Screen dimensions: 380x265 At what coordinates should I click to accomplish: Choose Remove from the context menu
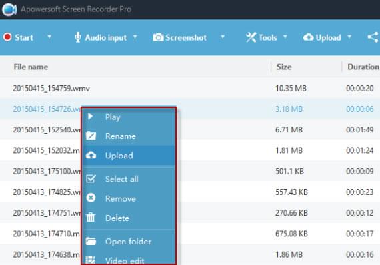(x=129, y=198)
